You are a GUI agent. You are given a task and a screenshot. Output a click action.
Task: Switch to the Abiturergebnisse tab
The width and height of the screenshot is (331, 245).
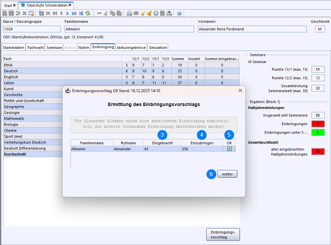131,48
